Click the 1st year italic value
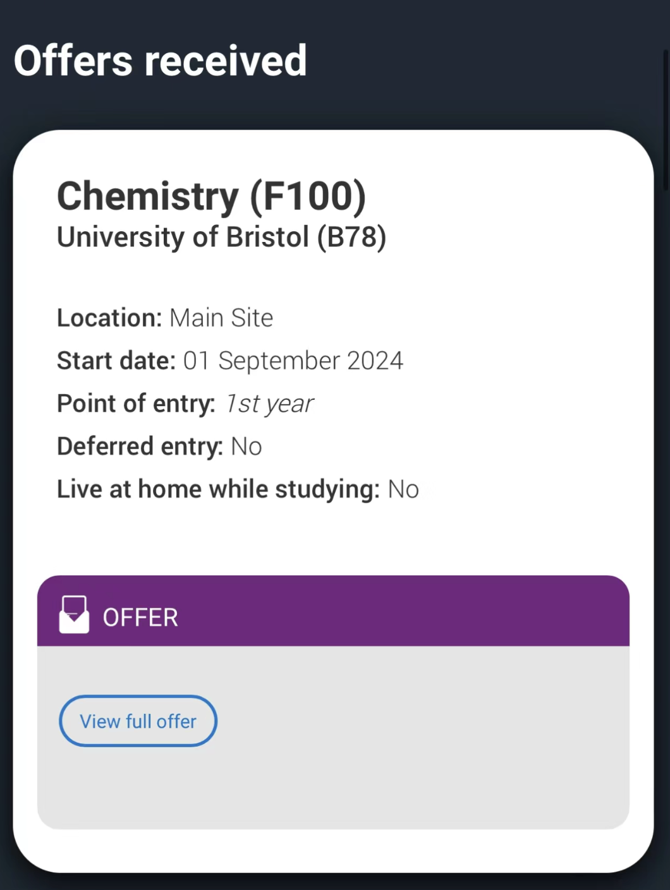The height and width of the screenshot is (890, 670). [269, 404]
